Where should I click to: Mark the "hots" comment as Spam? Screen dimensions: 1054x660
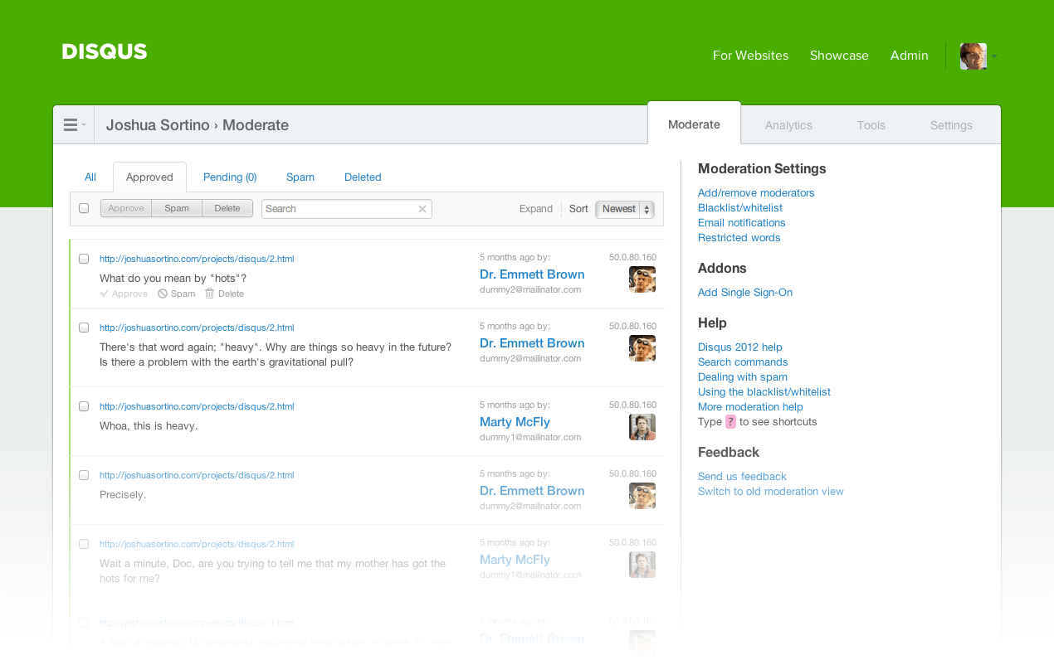click(177, 294)
